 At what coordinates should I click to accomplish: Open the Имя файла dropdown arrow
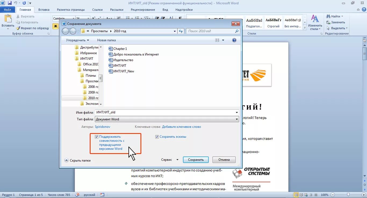[236, 112]
